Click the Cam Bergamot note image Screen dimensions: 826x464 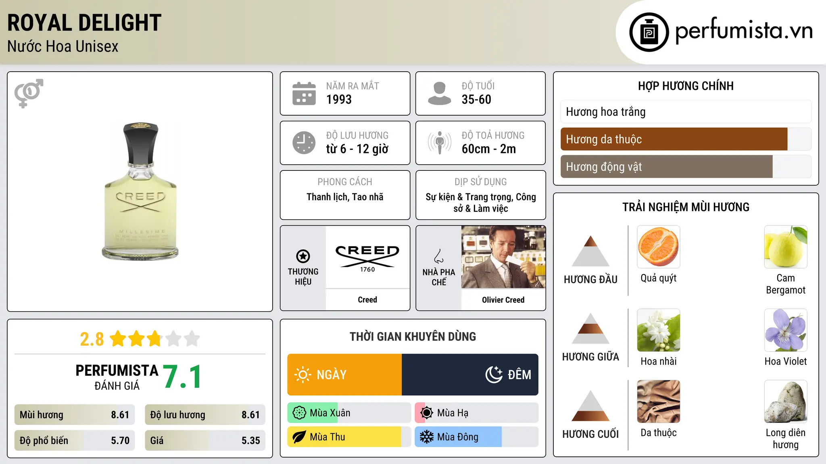[x=786, y=247]
